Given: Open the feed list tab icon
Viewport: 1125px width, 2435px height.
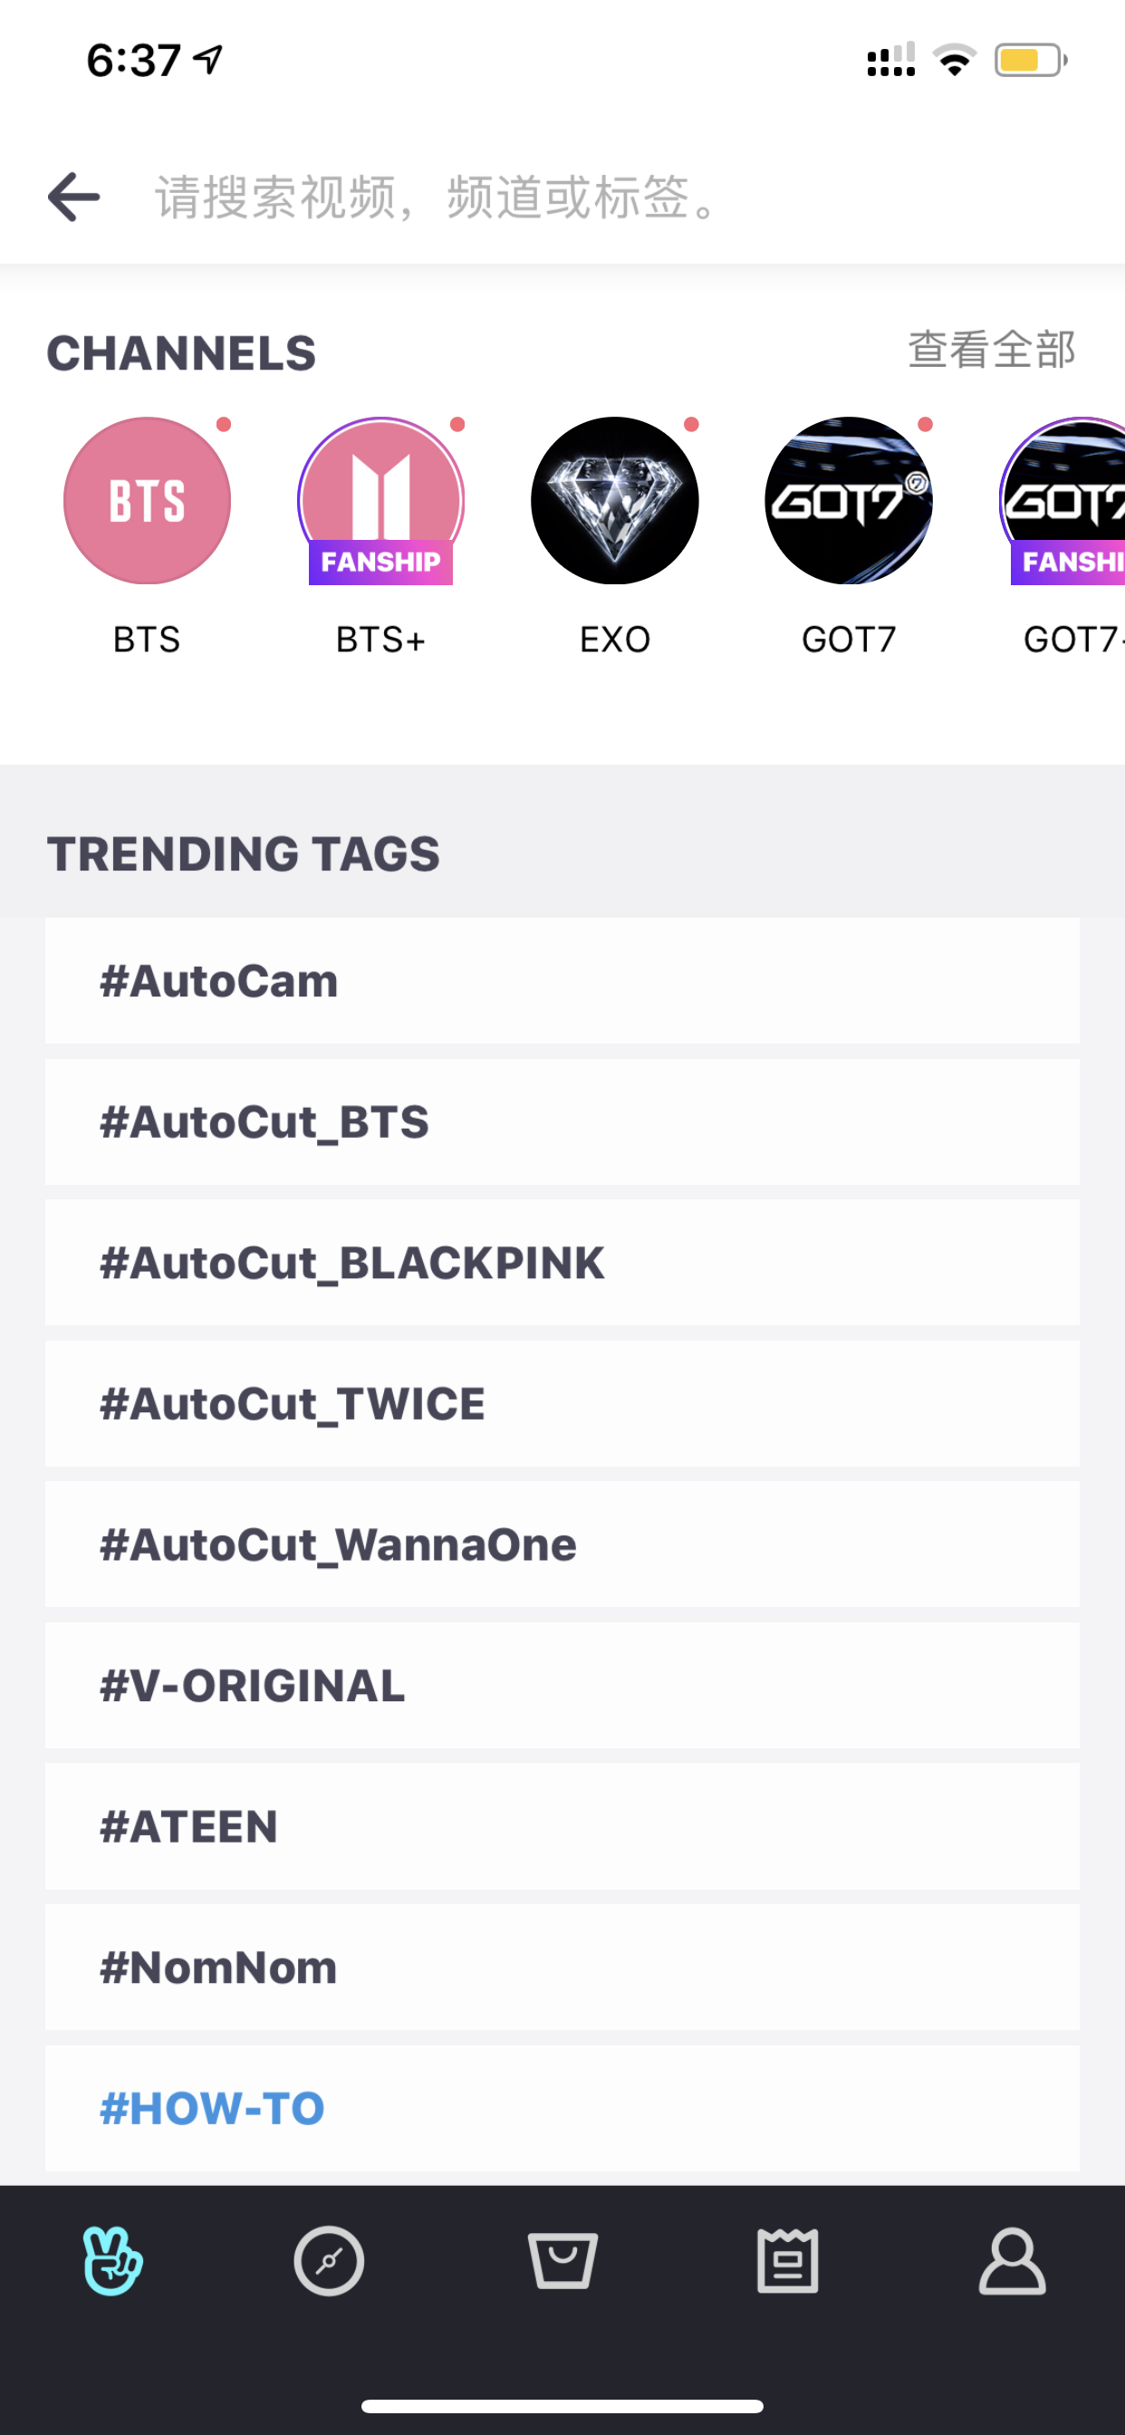Looking at the screenshot, I should pyautogui.click(x=787, y=2261).
